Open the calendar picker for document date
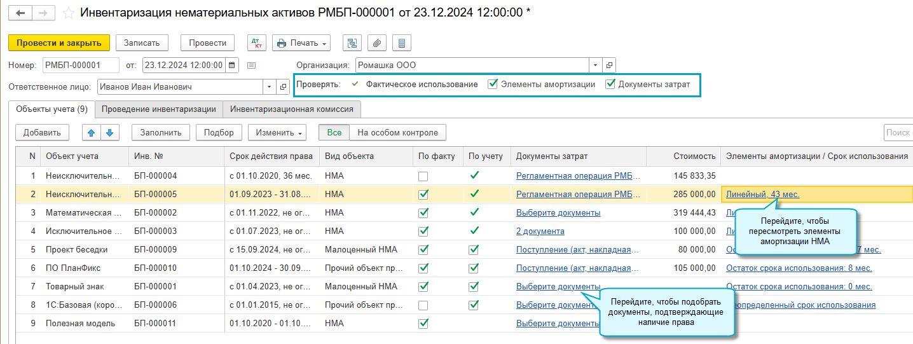This screenshot has width=913, height=344. coord(232,65)
